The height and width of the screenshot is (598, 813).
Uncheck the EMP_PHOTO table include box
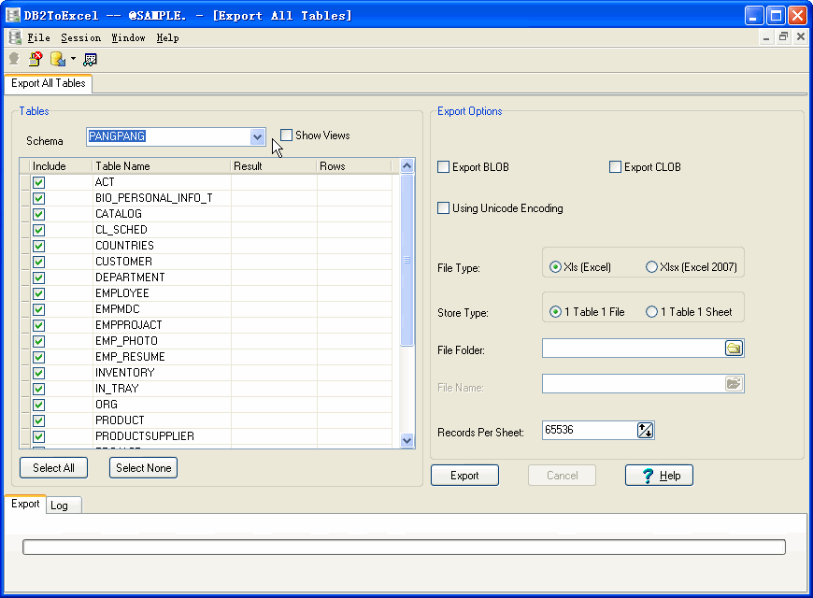pyautogui.click(x=39, y=341)
